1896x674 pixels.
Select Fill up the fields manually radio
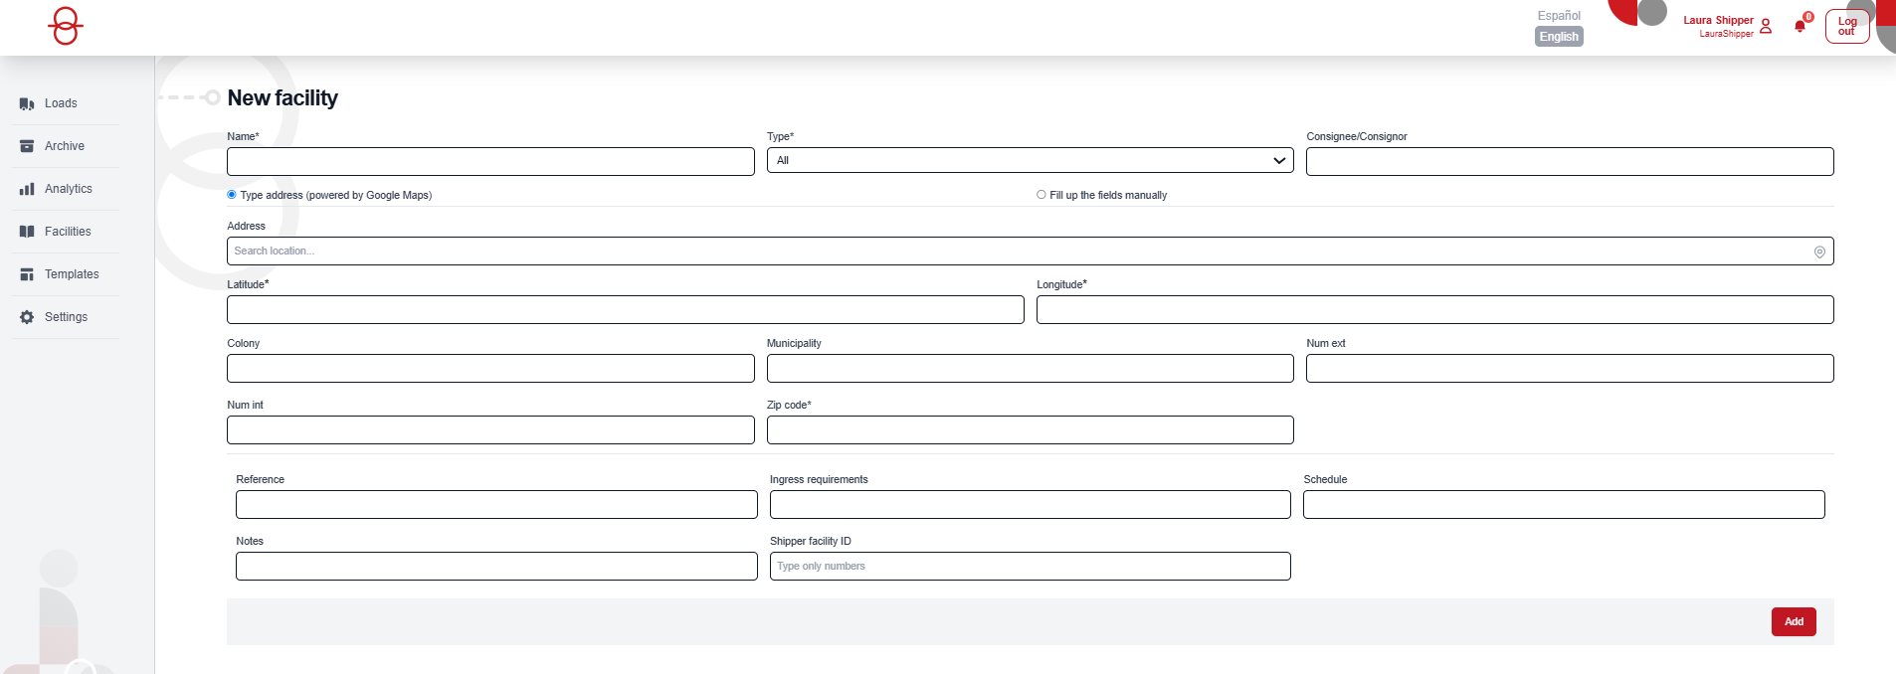[x=1042, y=195]
